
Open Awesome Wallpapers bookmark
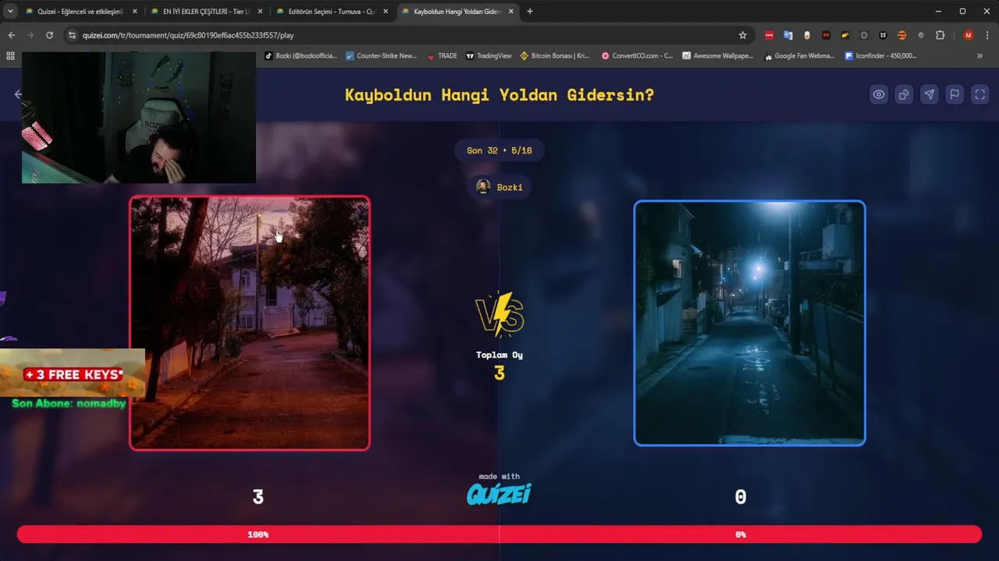coord(718,56)
